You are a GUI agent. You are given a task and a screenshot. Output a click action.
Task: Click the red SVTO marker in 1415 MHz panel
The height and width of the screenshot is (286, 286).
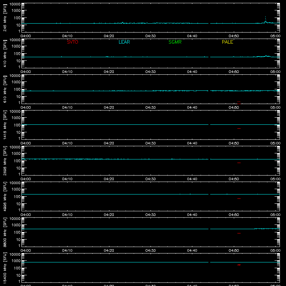pos(239,129)
